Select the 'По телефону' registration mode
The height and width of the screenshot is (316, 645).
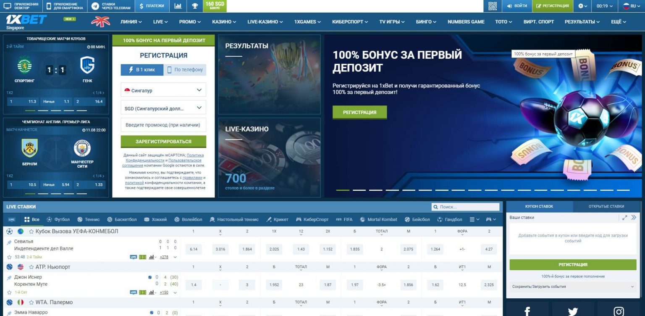(x=185, y=70)
